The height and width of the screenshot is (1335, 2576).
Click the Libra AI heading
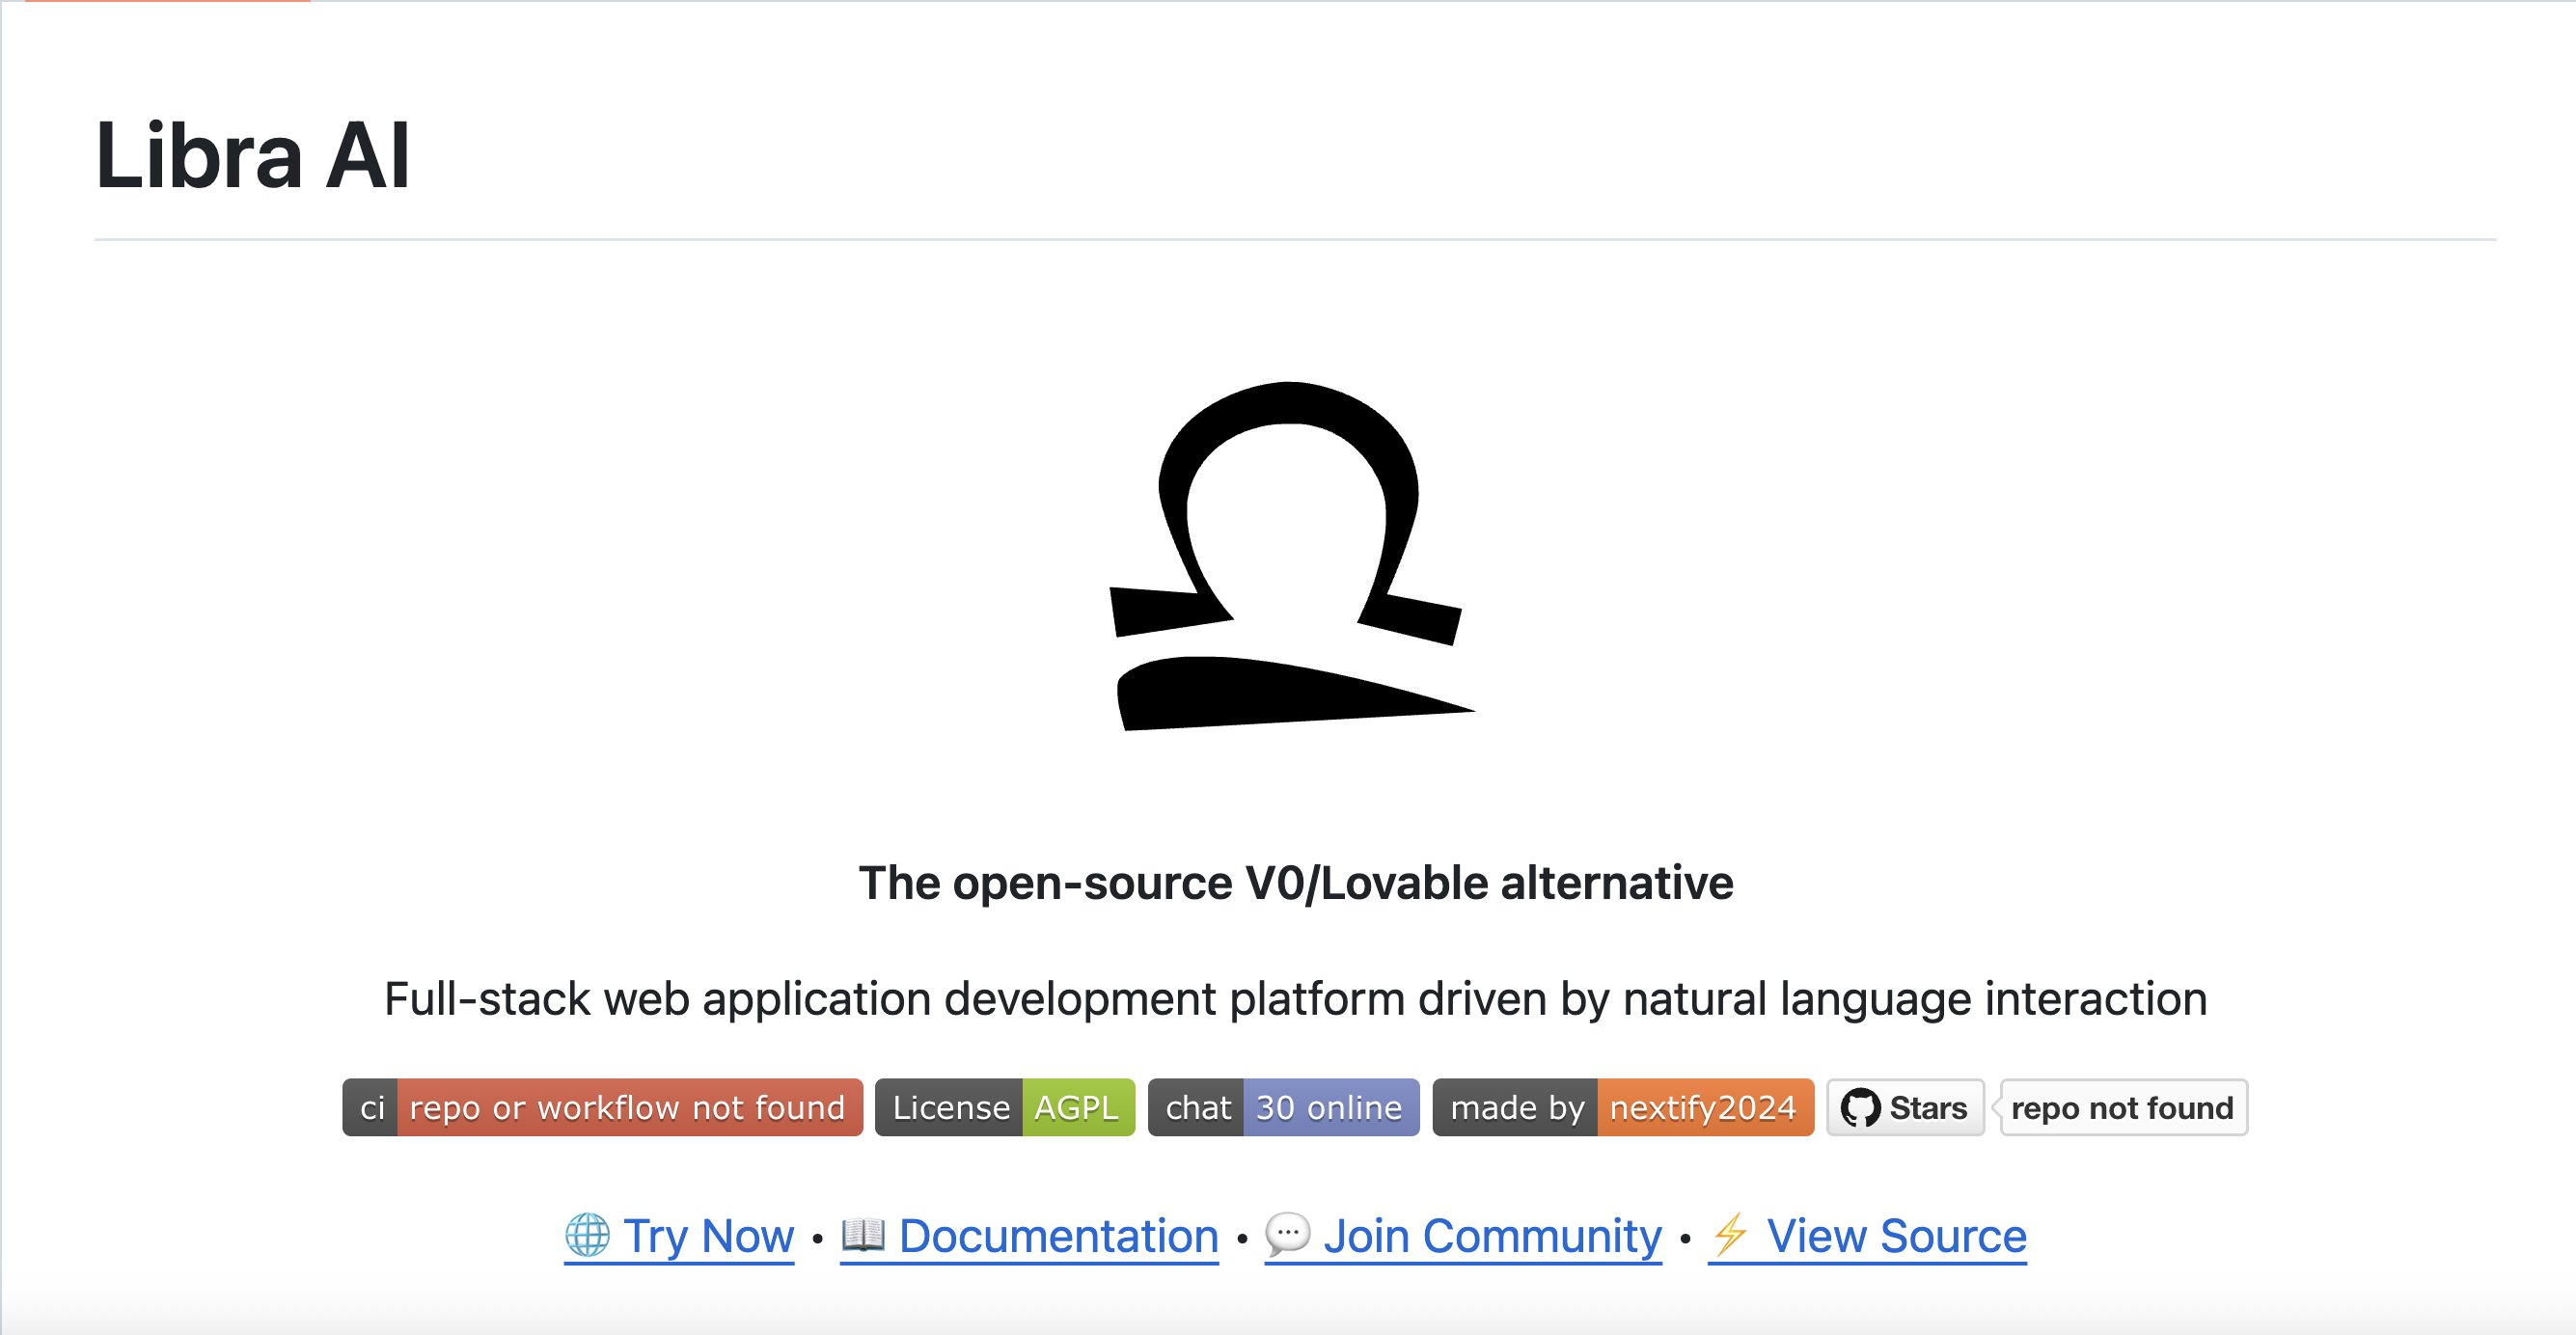[252, 156]
